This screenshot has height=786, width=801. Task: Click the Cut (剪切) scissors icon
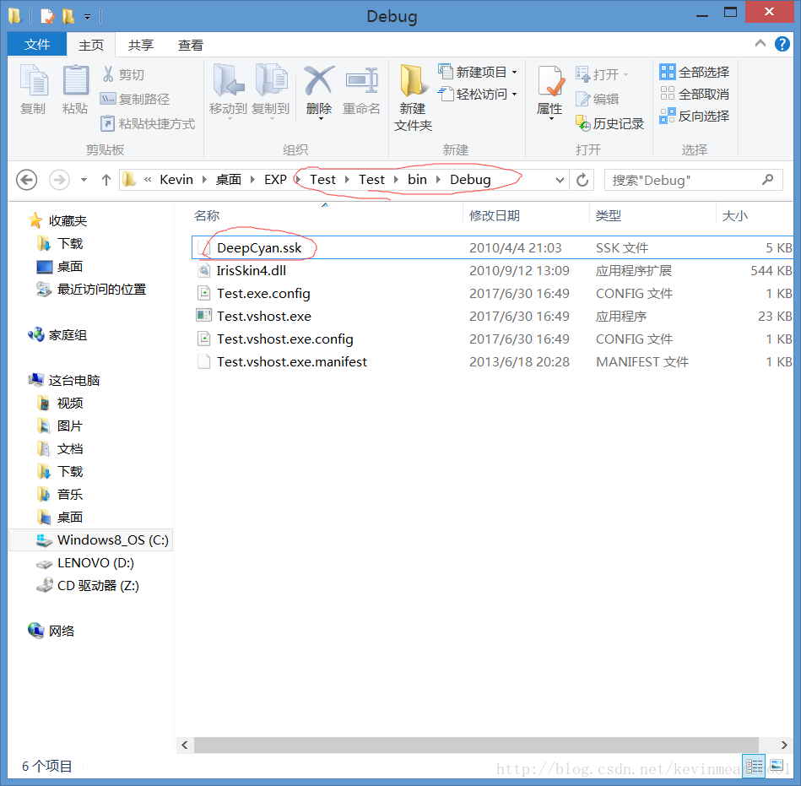108,74
